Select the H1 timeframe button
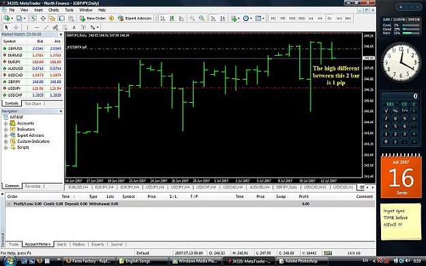The image size is (426, 266). (x=311, y=18)
